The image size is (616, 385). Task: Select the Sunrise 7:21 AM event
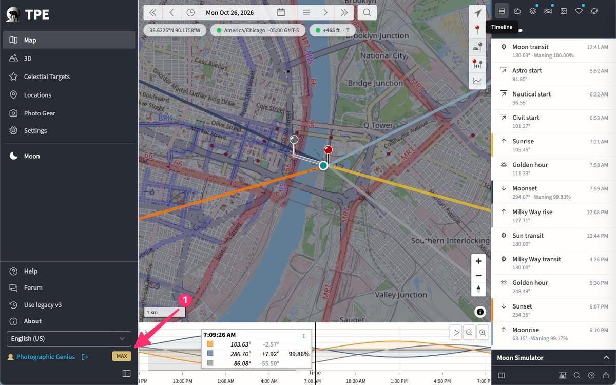click(554, 145)
